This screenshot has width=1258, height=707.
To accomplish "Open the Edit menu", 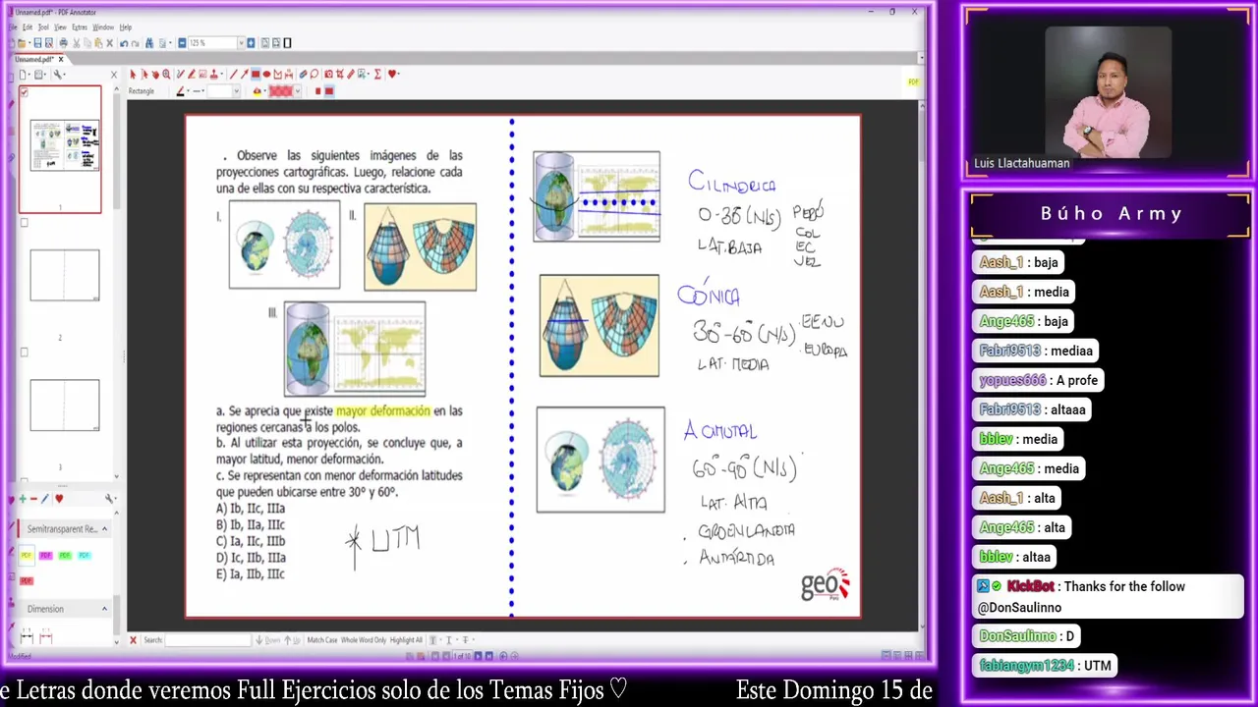I will 28,27.
